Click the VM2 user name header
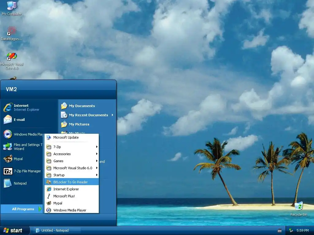This screenshot has height=235, width=314. coord(11,89)
